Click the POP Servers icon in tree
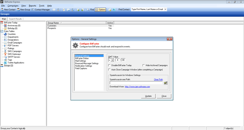The width and height of the screenshot is (244, 130). point(5,46)
